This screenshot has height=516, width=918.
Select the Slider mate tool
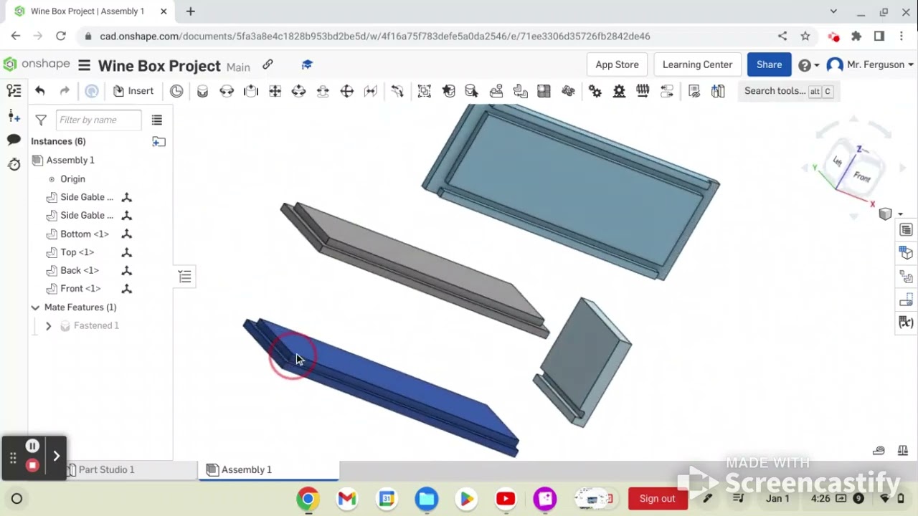250,91
